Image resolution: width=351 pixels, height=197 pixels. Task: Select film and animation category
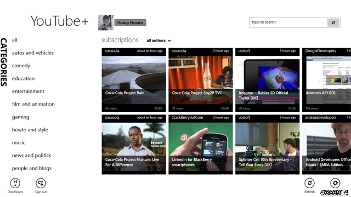tap(33, 104)
